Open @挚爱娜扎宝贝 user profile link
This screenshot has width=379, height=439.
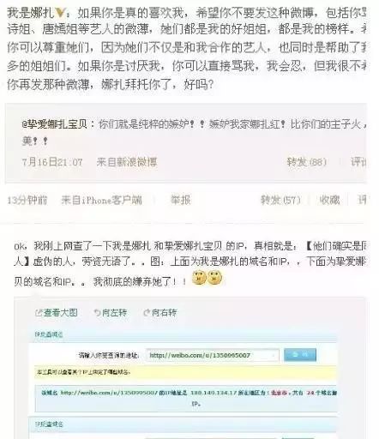(54, 124)
